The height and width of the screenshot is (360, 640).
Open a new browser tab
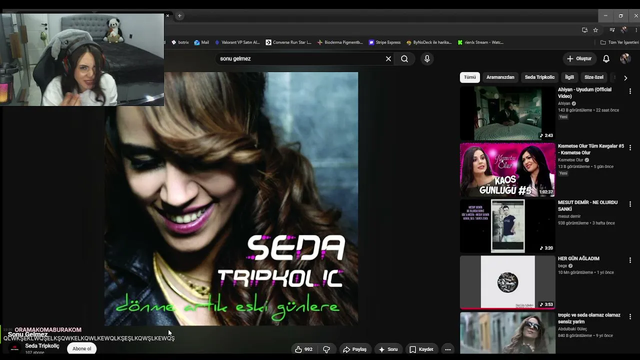tap(179, 16)
